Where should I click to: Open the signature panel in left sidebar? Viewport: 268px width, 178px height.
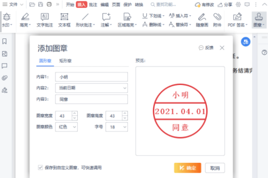point(4,90)
